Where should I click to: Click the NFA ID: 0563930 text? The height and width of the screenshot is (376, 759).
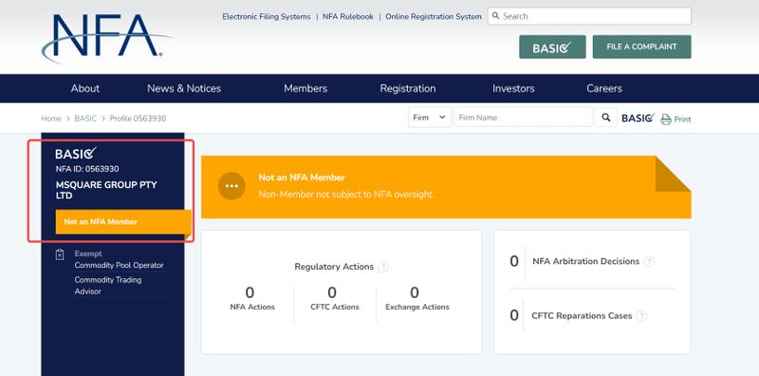point(87,169)
